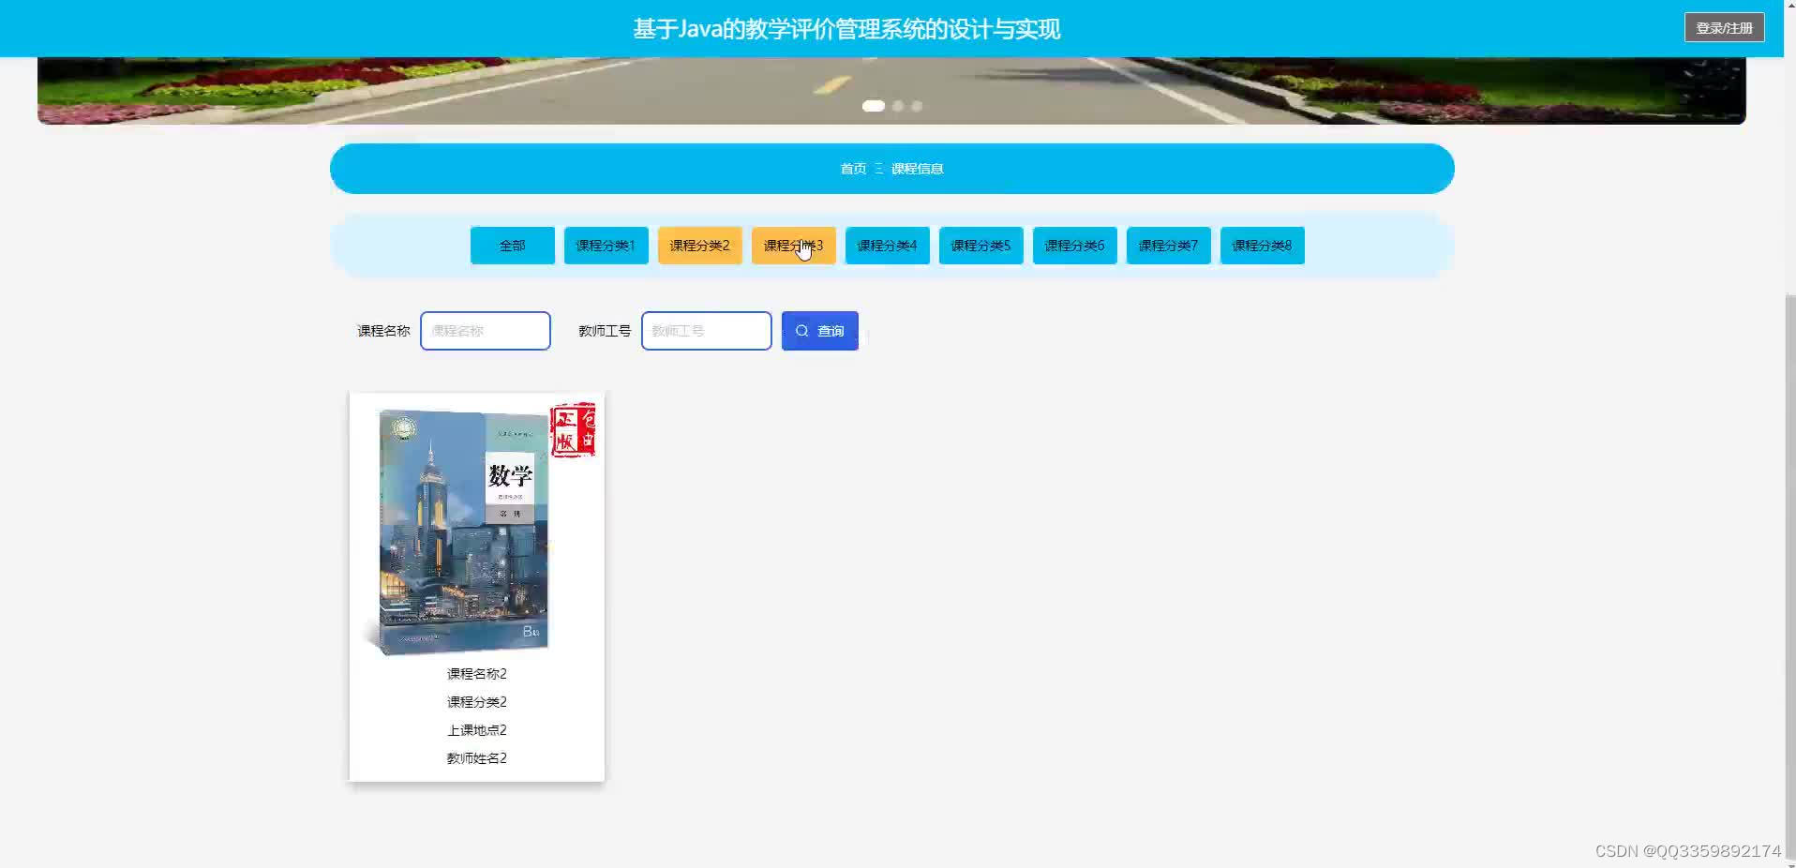The height and width of the screenshot is (868, 1796).
Task: Click the 上课地点2 card text
Action: [476, 730]
